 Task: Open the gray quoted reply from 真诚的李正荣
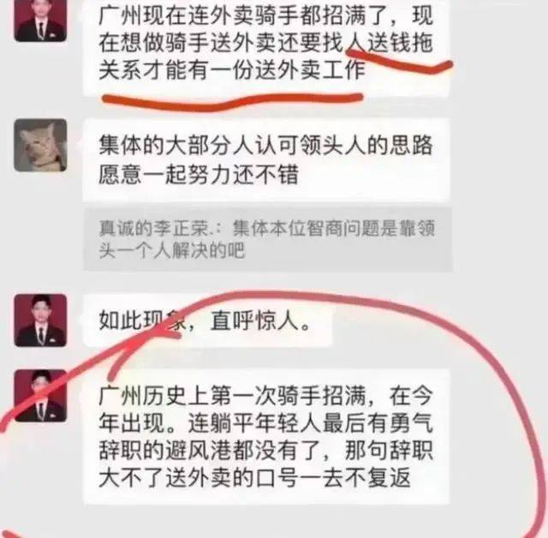[x=268, y=240]
